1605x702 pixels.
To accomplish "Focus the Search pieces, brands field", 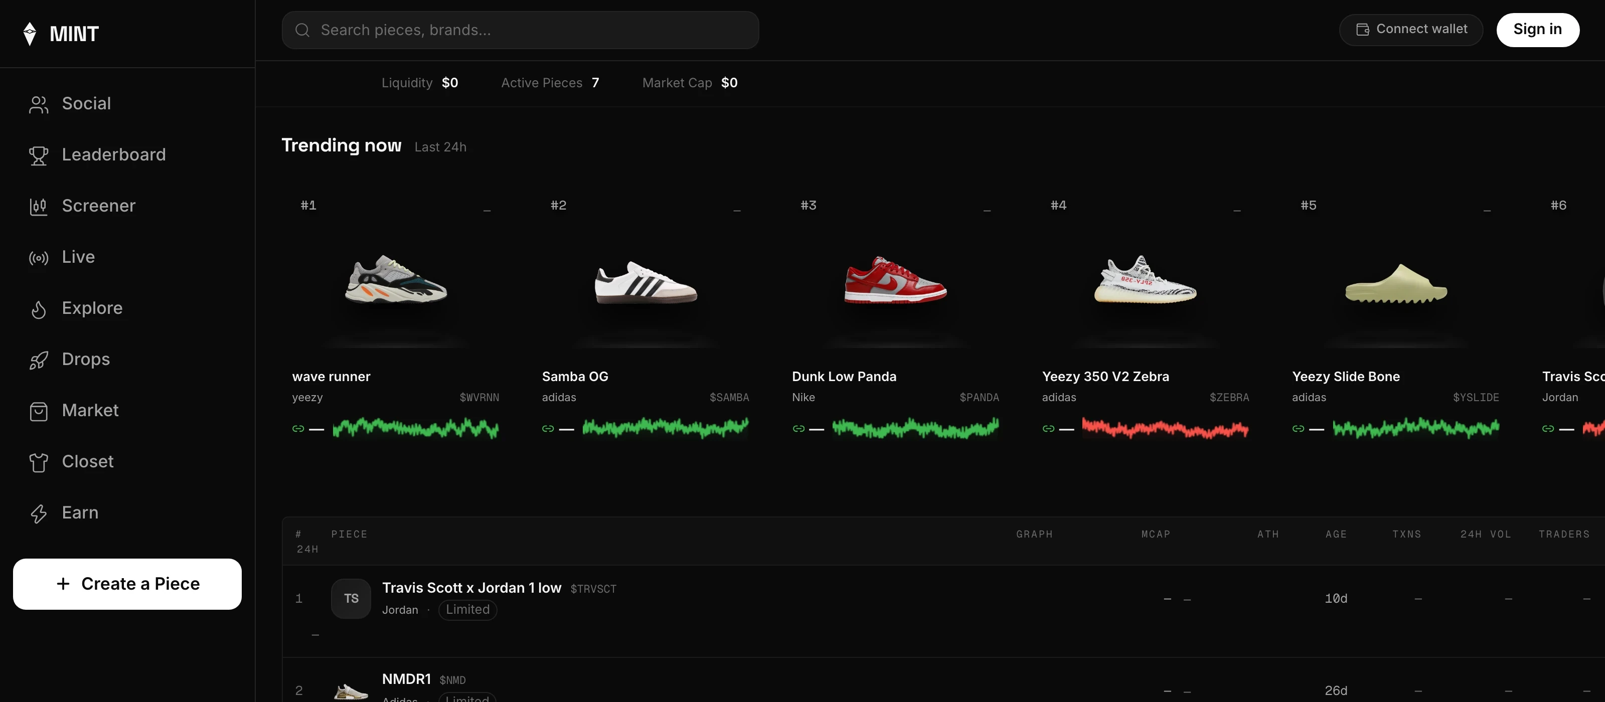I will (x=520, y=30).
